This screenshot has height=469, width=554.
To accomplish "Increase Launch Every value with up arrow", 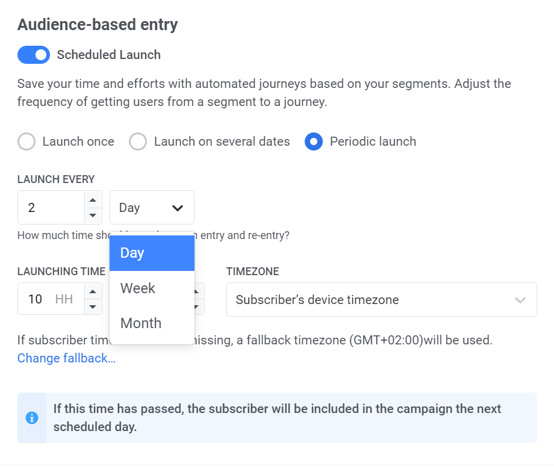I will pos(93,200).
